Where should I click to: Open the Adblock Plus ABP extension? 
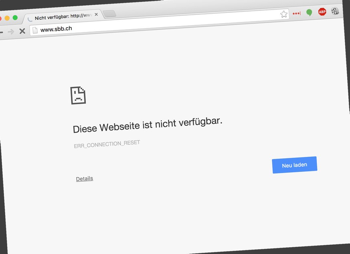pyautogui.click(x=322, y=12)
